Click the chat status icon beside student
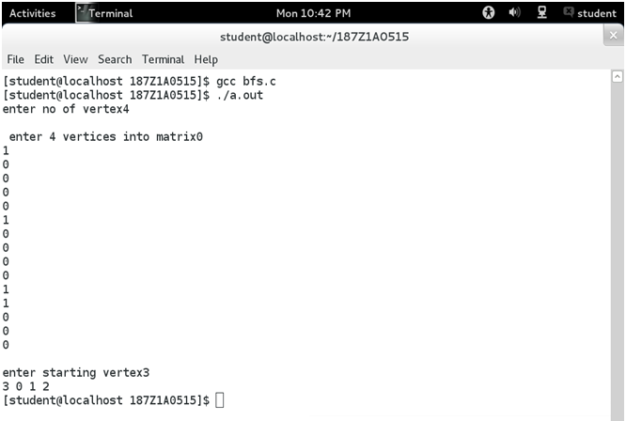Screen dimensions: 626x421 568,12
